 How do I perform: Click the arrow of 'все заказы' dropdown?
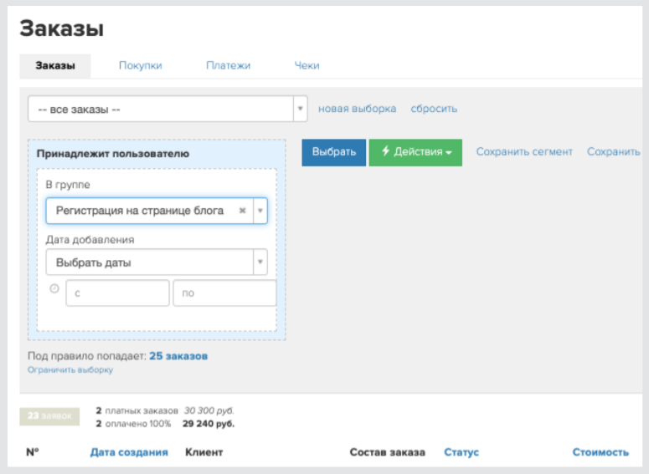point(301,109)
